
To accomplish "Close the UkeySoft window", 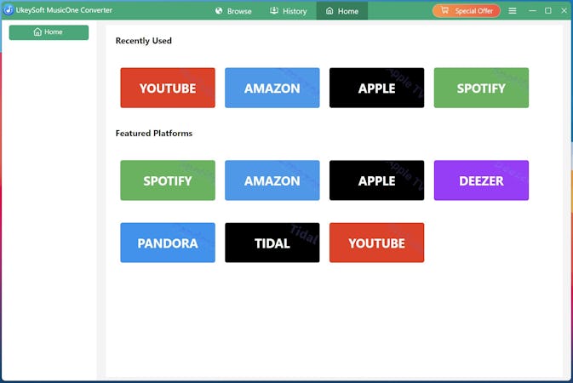I will (564, 11).
